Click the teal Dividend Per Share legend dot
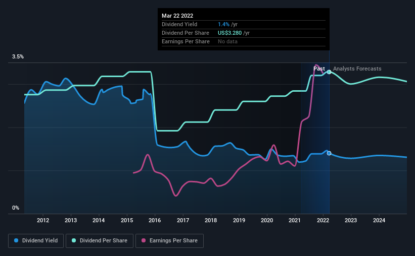 pyautogui.click(x=74, y=240)
